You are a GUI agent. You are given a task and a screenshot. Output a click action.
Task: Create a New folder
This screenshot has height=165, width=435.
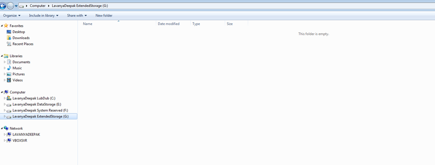click(x=104, y=16)
